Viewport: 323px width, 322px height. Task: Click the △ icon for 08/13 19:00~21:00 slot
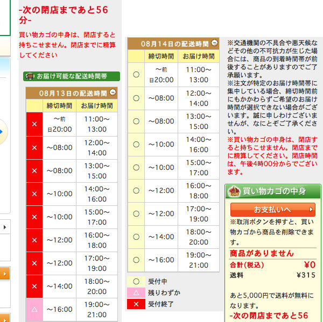coord(34,310)
